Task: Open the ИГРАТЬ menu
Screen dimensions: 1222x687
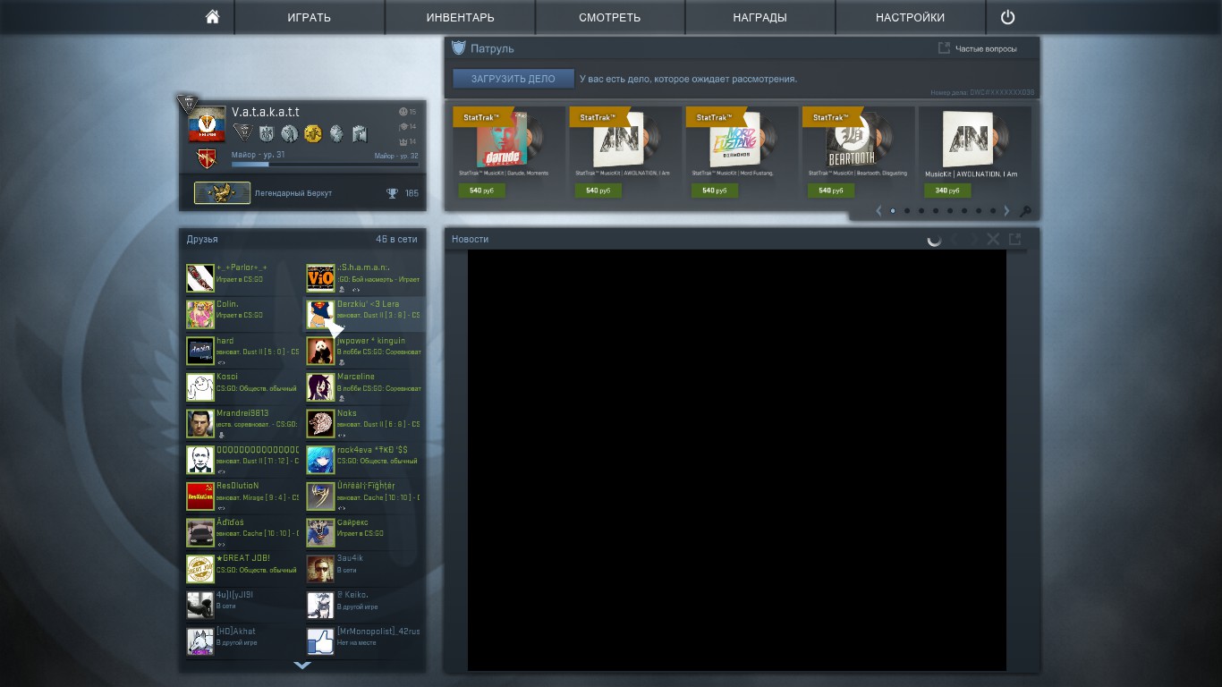Action: coord(310,17)
